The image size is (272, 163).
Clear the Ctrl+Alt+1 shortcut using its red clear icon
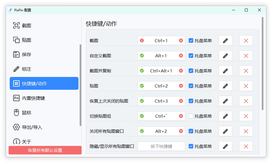(181, 71)
